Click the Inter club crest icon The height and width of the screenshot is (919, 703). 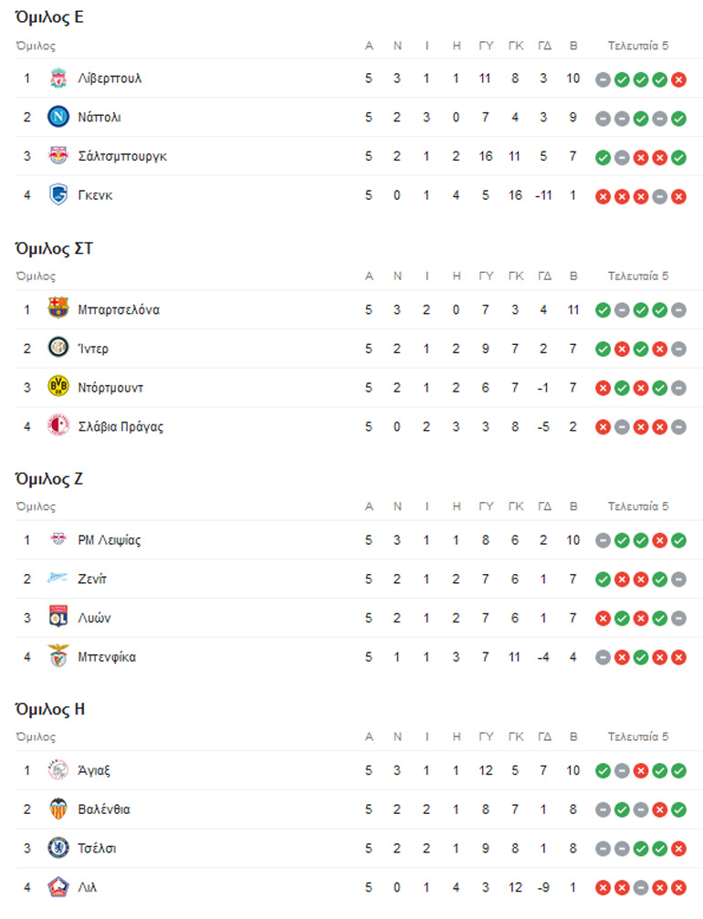(58, 349)
